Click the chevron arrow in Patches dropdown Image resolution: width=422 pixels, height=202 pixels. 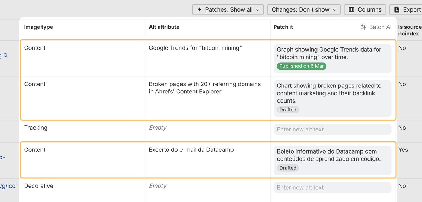tap(257, 10)
